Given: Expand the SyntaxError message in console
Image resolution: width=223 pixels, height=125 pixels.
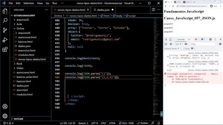Looking at the screenshot, I should pos(168,74).
